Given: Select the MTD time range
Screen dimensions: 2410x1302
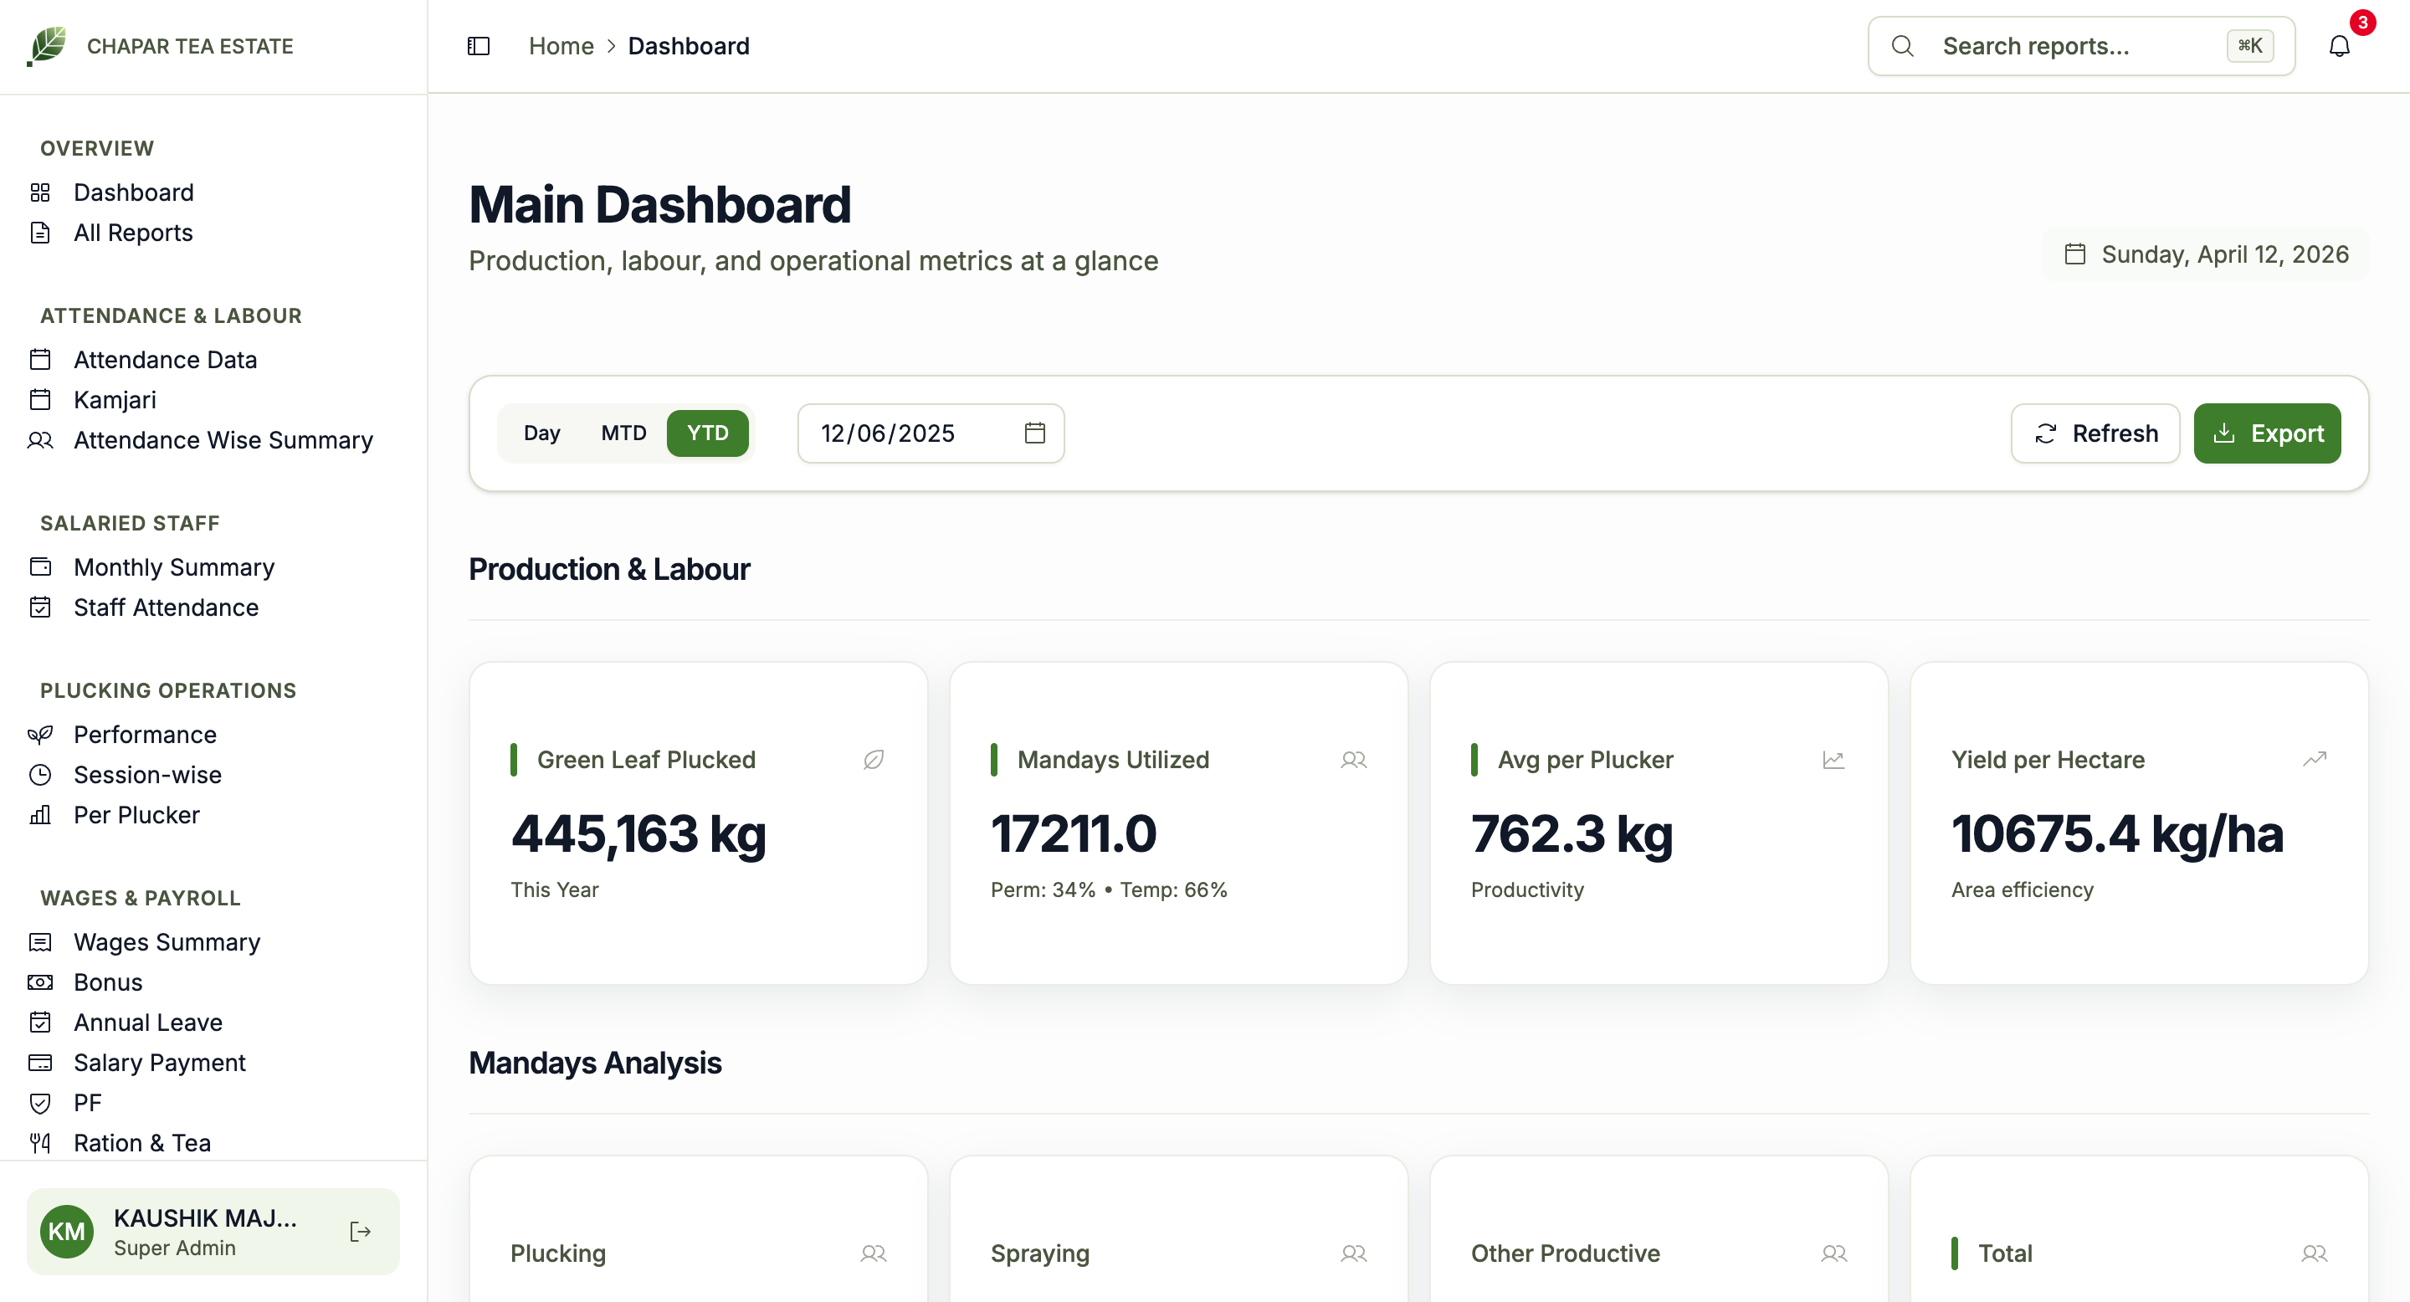Looking at the screenshot, I should click(x=623, y=432).
